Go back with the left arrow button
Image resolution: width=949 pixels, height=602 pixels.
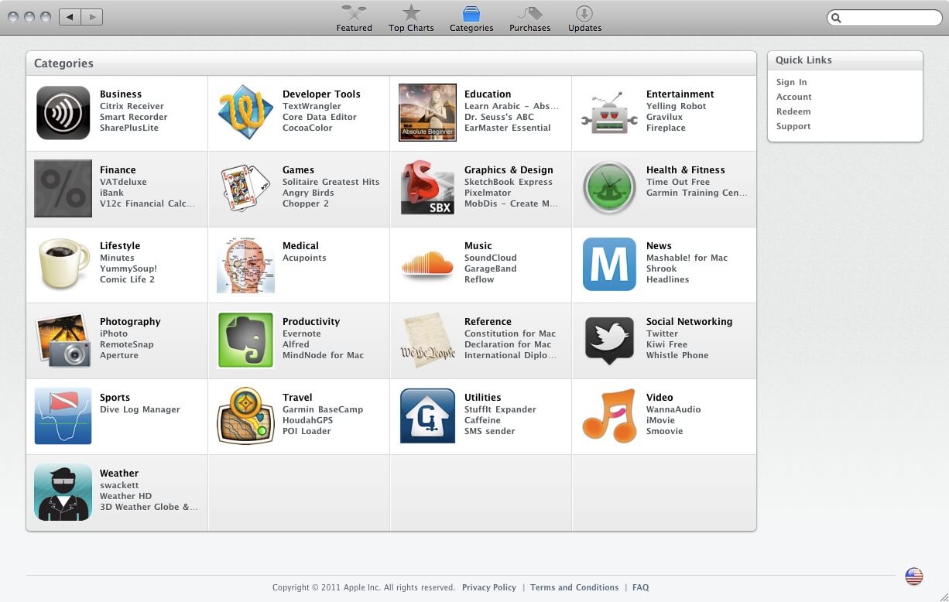70,16
